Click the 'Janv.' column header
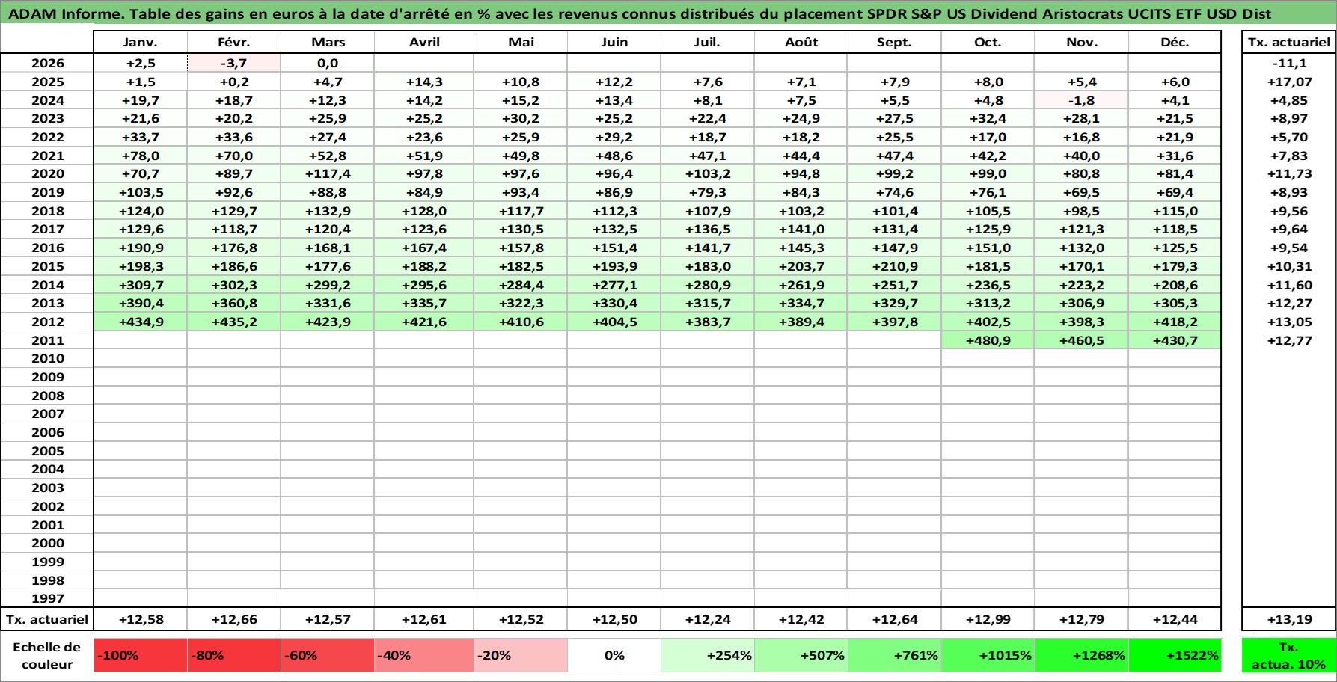 141,42
